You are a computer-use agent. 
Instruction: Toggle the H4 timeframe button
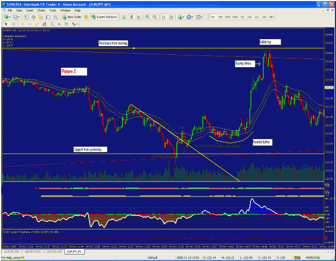[249, 17]
